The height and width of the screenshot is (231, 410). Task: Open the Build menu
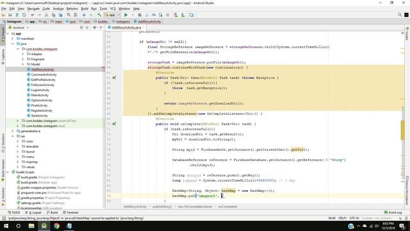click(x=85, y=8)
